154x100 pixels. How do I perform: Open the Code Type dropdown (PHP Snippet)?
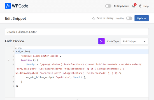[x=135, y=41]
